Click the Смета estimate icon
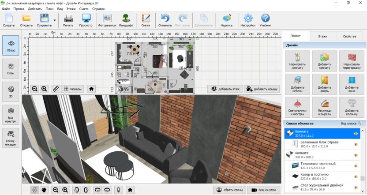The height and width of the screenshot is (195, 367). tap(146, 20)
